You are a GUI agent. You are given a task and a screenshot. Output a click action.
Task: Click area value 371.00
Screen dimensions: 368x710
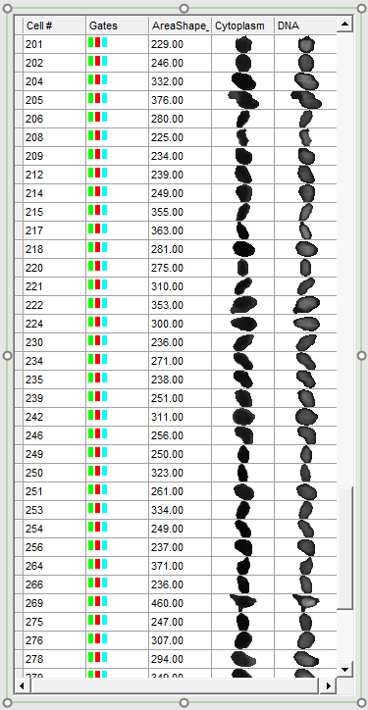(167, 566)
